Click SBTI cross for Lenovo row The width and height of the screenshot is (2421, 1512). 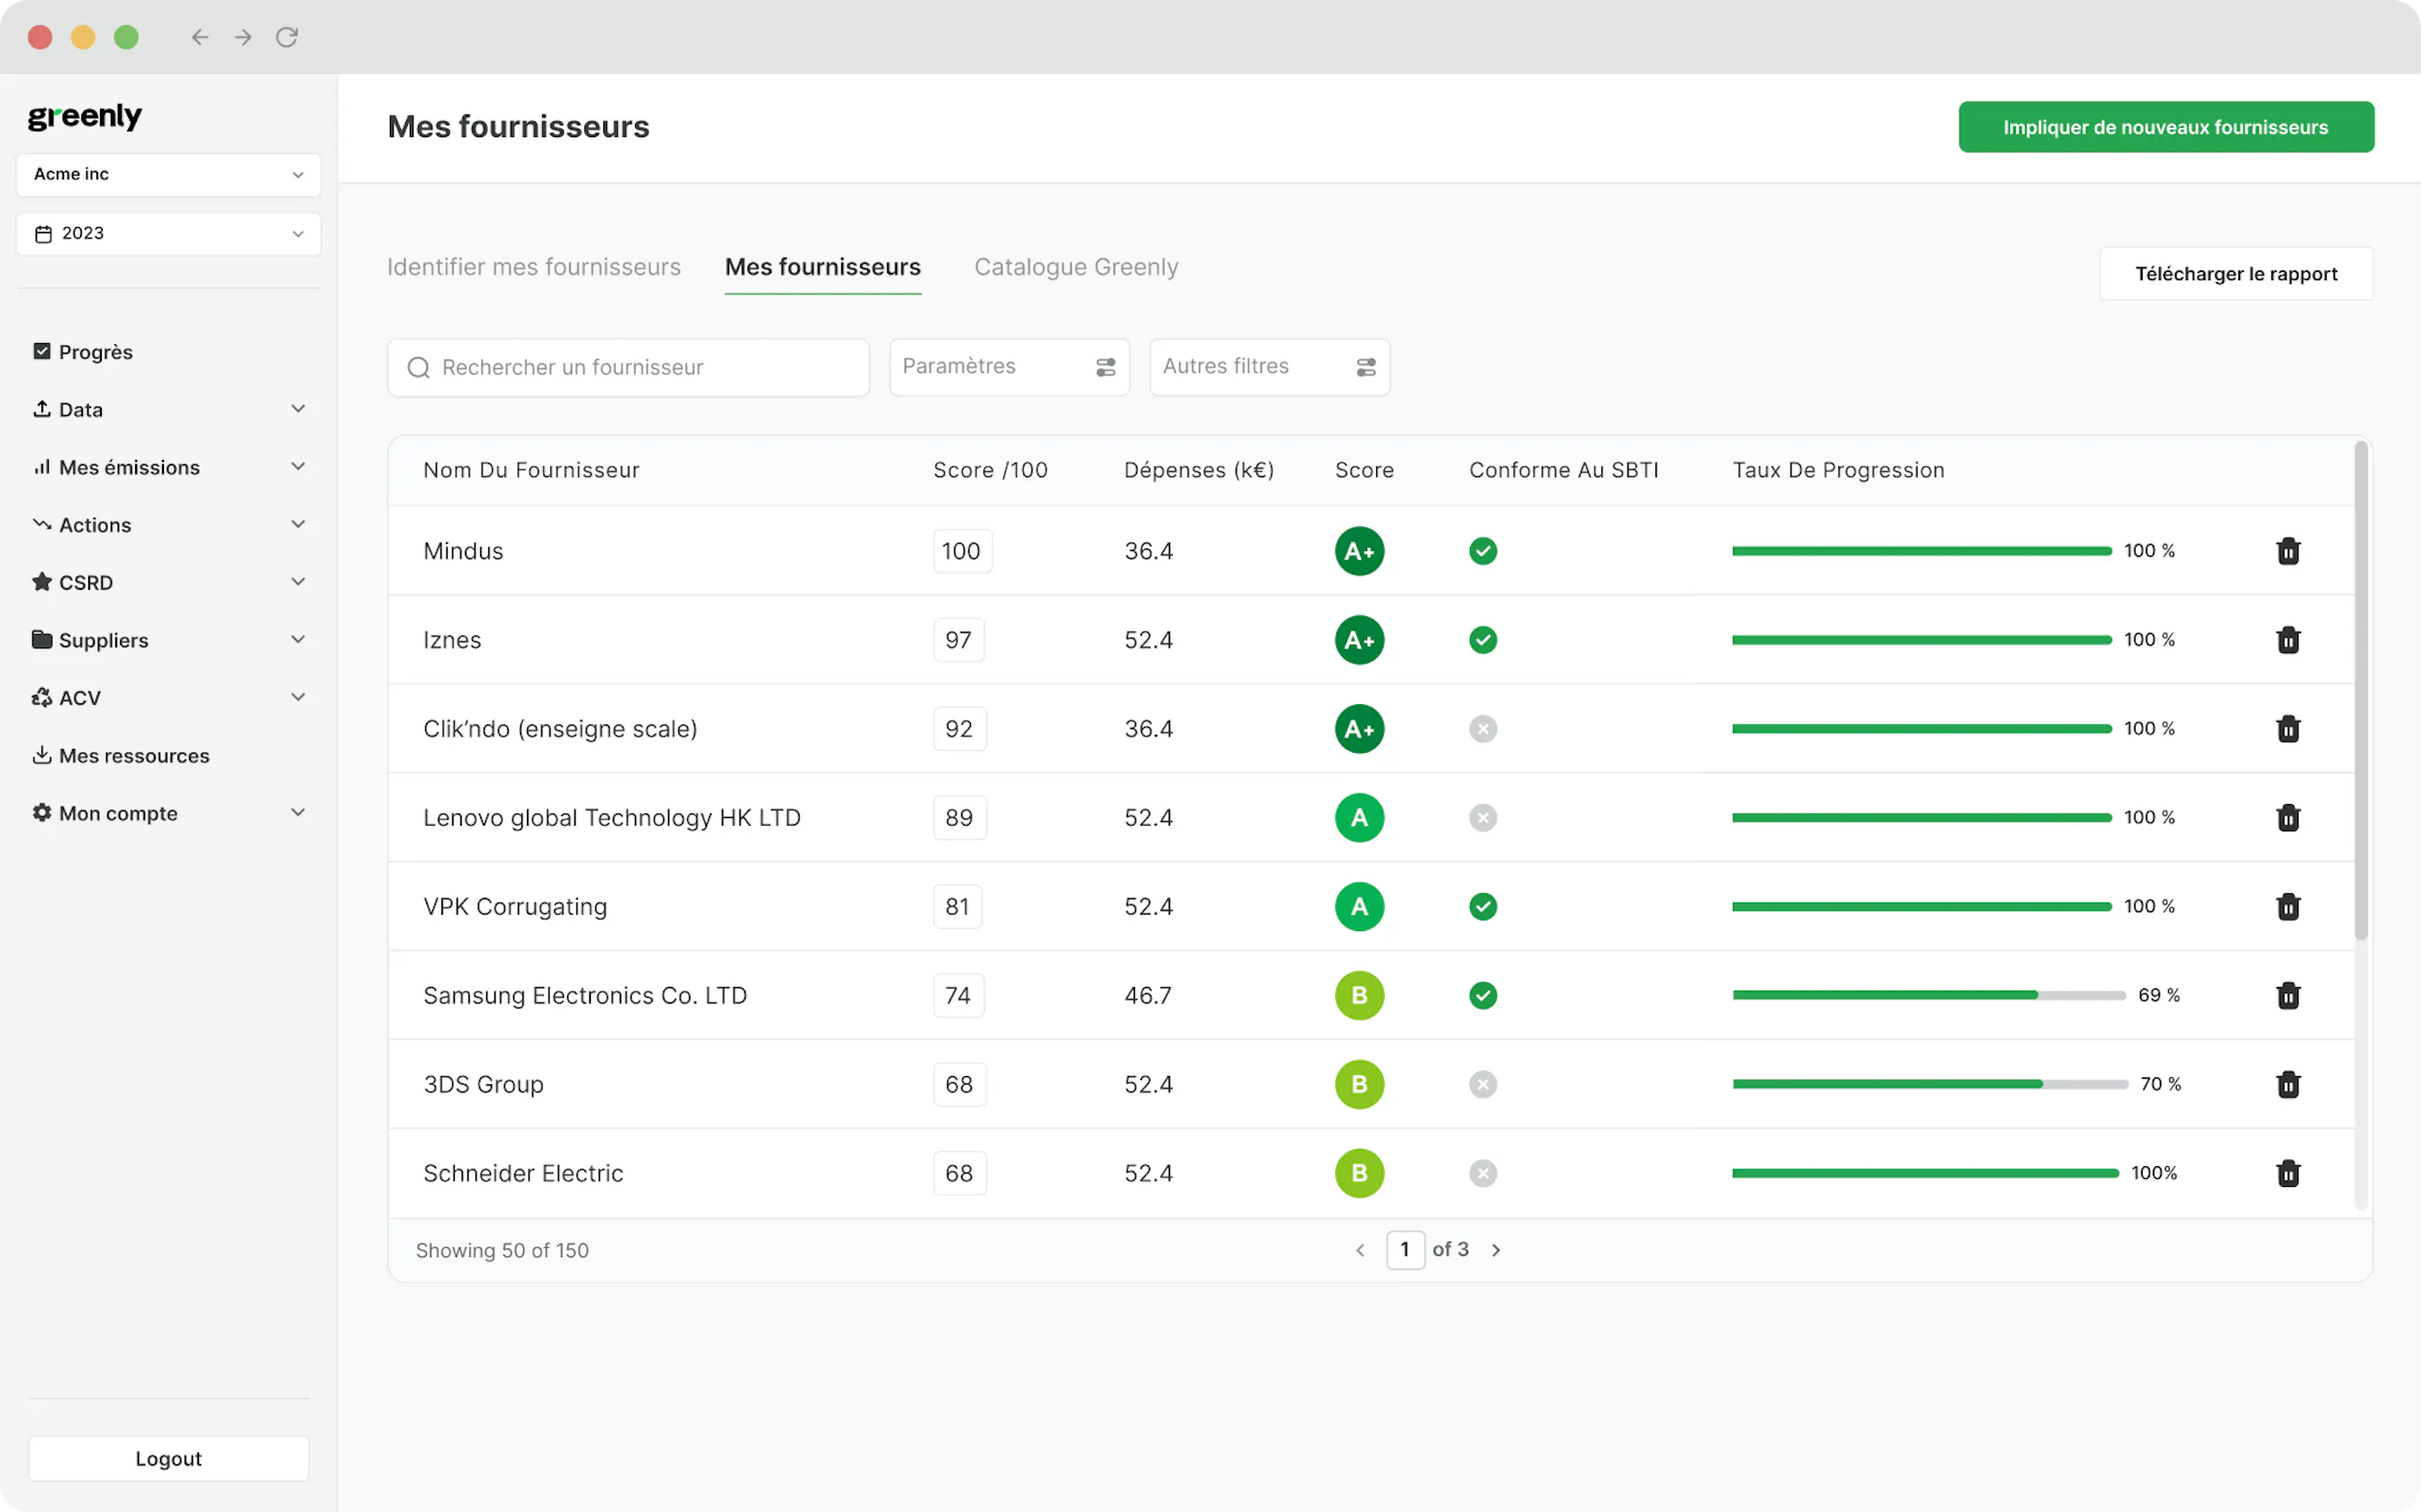(1483, 818)
